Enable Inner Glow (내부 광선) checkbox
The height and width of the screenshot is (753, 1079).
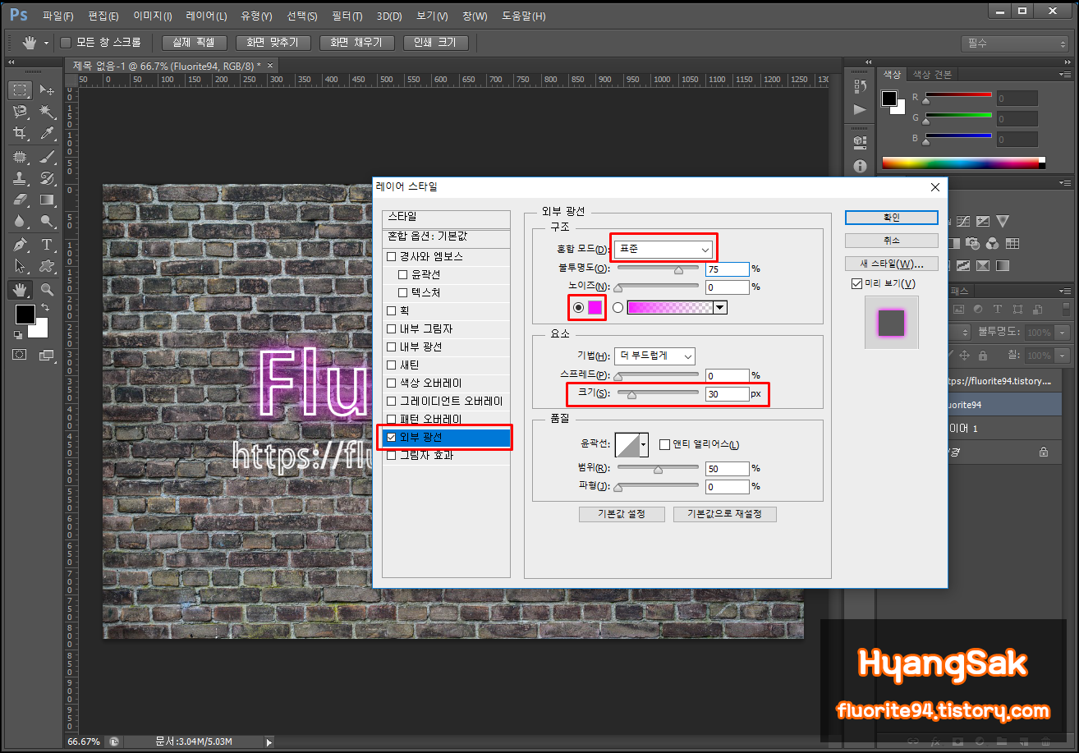point(392,347)
